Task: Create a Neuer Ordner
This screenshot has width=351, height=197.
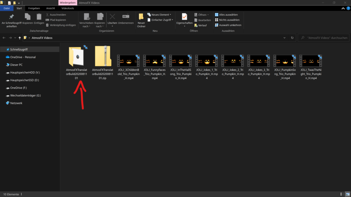Action: (x=141, y=20)
